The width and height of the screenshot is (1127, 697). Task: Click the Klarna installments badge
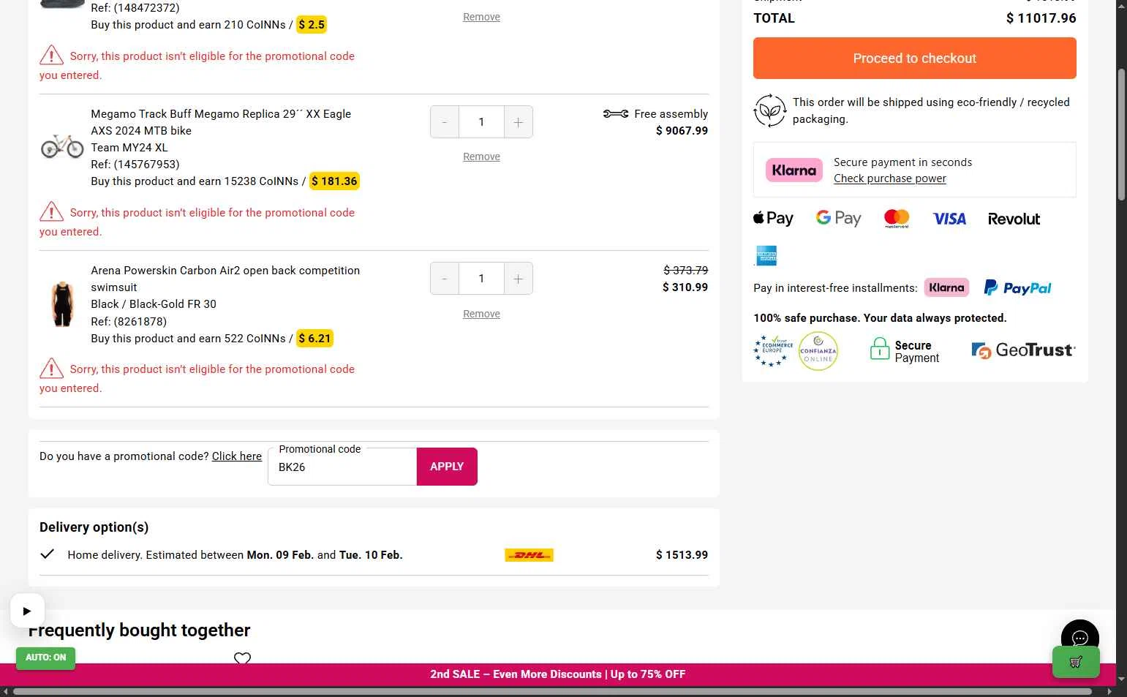click(x=946, y=287)
